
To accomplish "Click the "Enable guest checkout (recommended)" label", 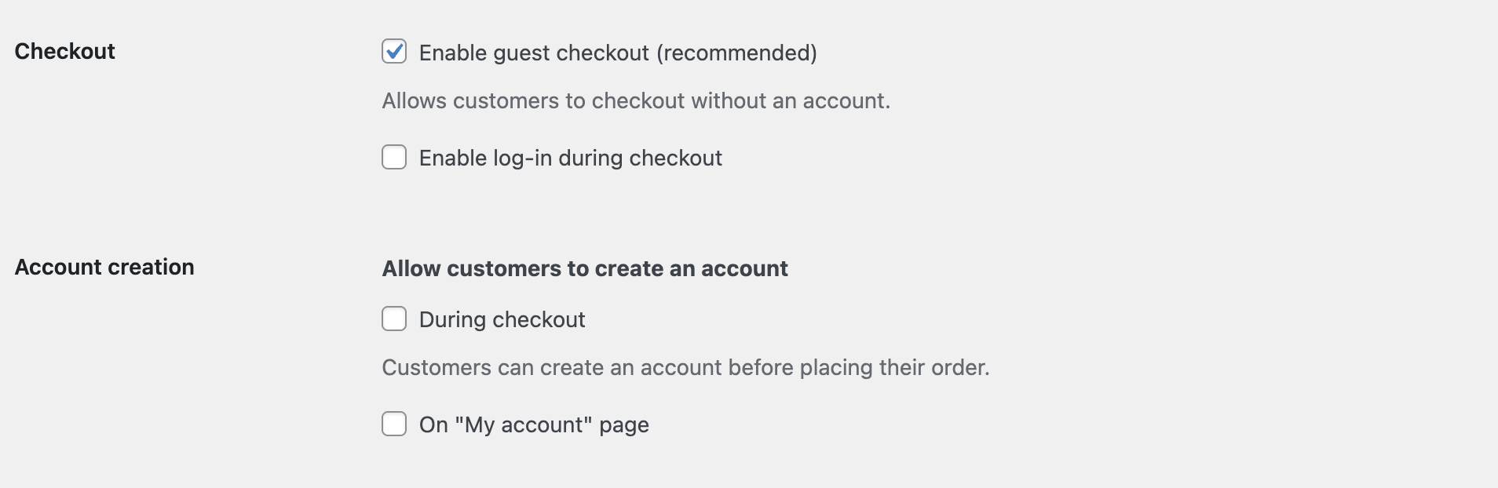I will (x=619, y=52).
